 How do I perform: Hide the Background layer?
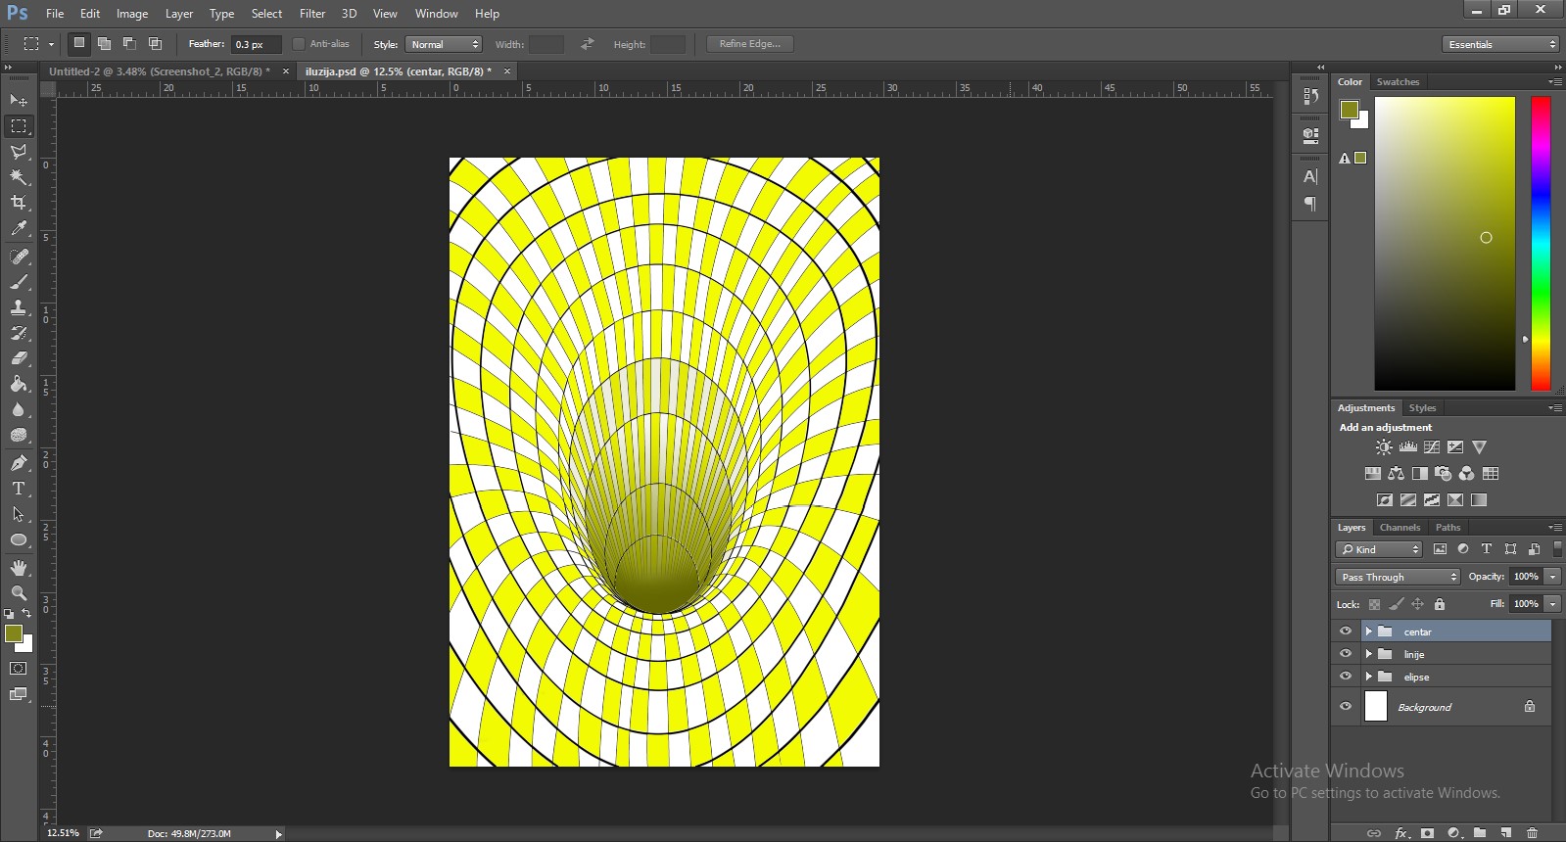pos(1346,706)
